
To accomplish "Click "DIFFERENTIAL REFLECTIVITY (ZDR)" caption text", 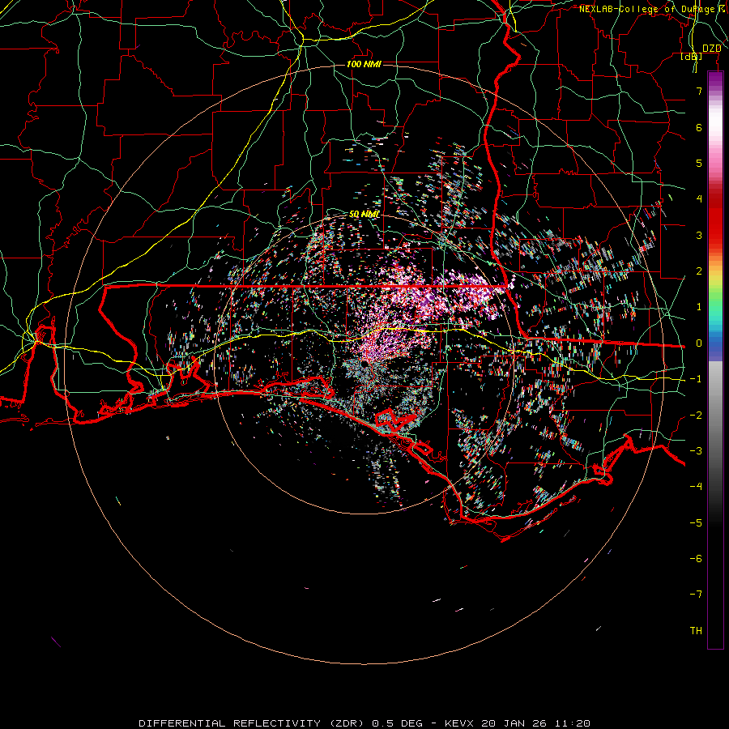I will (250, 723).
